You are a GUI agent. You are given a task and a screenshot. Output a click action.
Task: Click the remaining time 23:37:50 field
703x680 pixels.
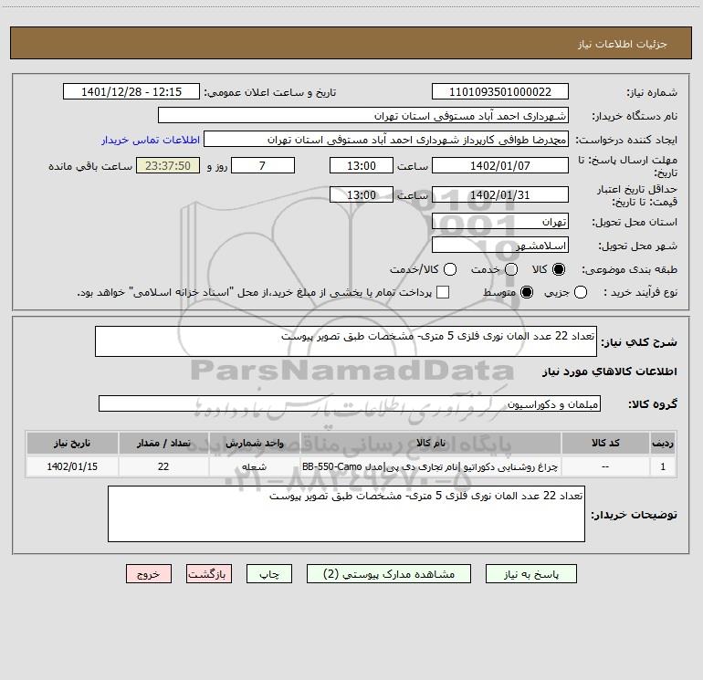point(168,165)
